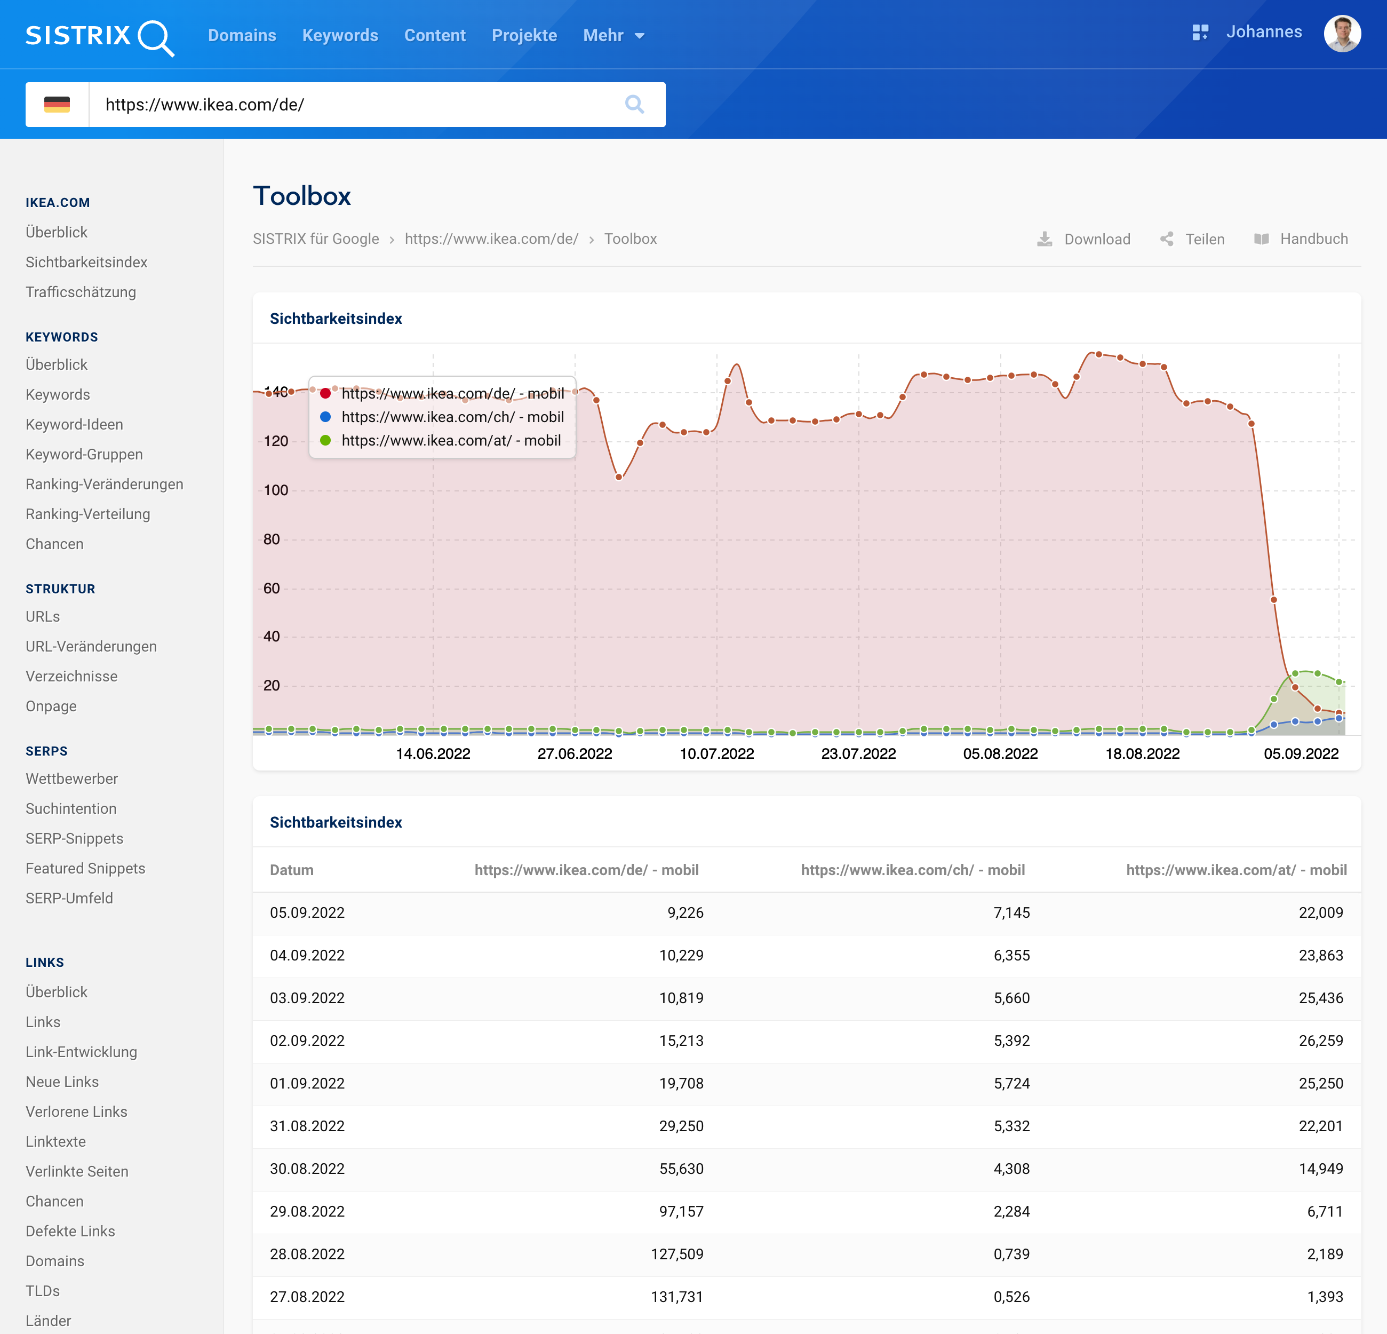Click the search magnifier icon in URL field
This screenshot has height=1334, width=1387.
click(x=635, y=105)
